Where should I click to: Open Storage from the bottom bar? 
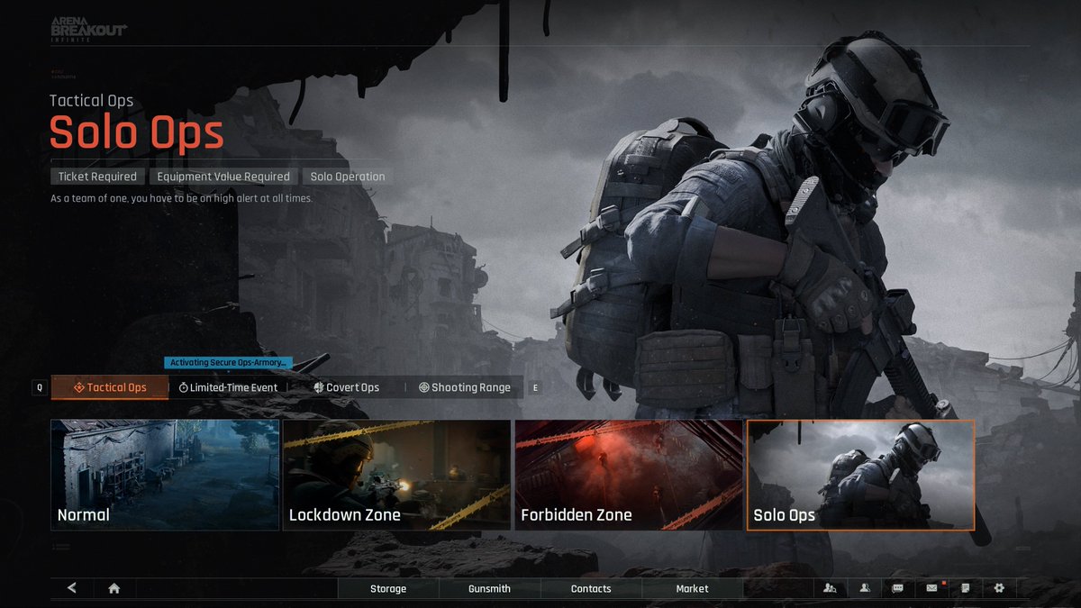(x=388, y=588)
